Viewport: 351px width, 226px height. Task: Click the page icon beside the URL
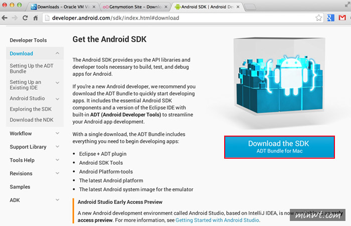pyautogui.click(x=47, y=18)
